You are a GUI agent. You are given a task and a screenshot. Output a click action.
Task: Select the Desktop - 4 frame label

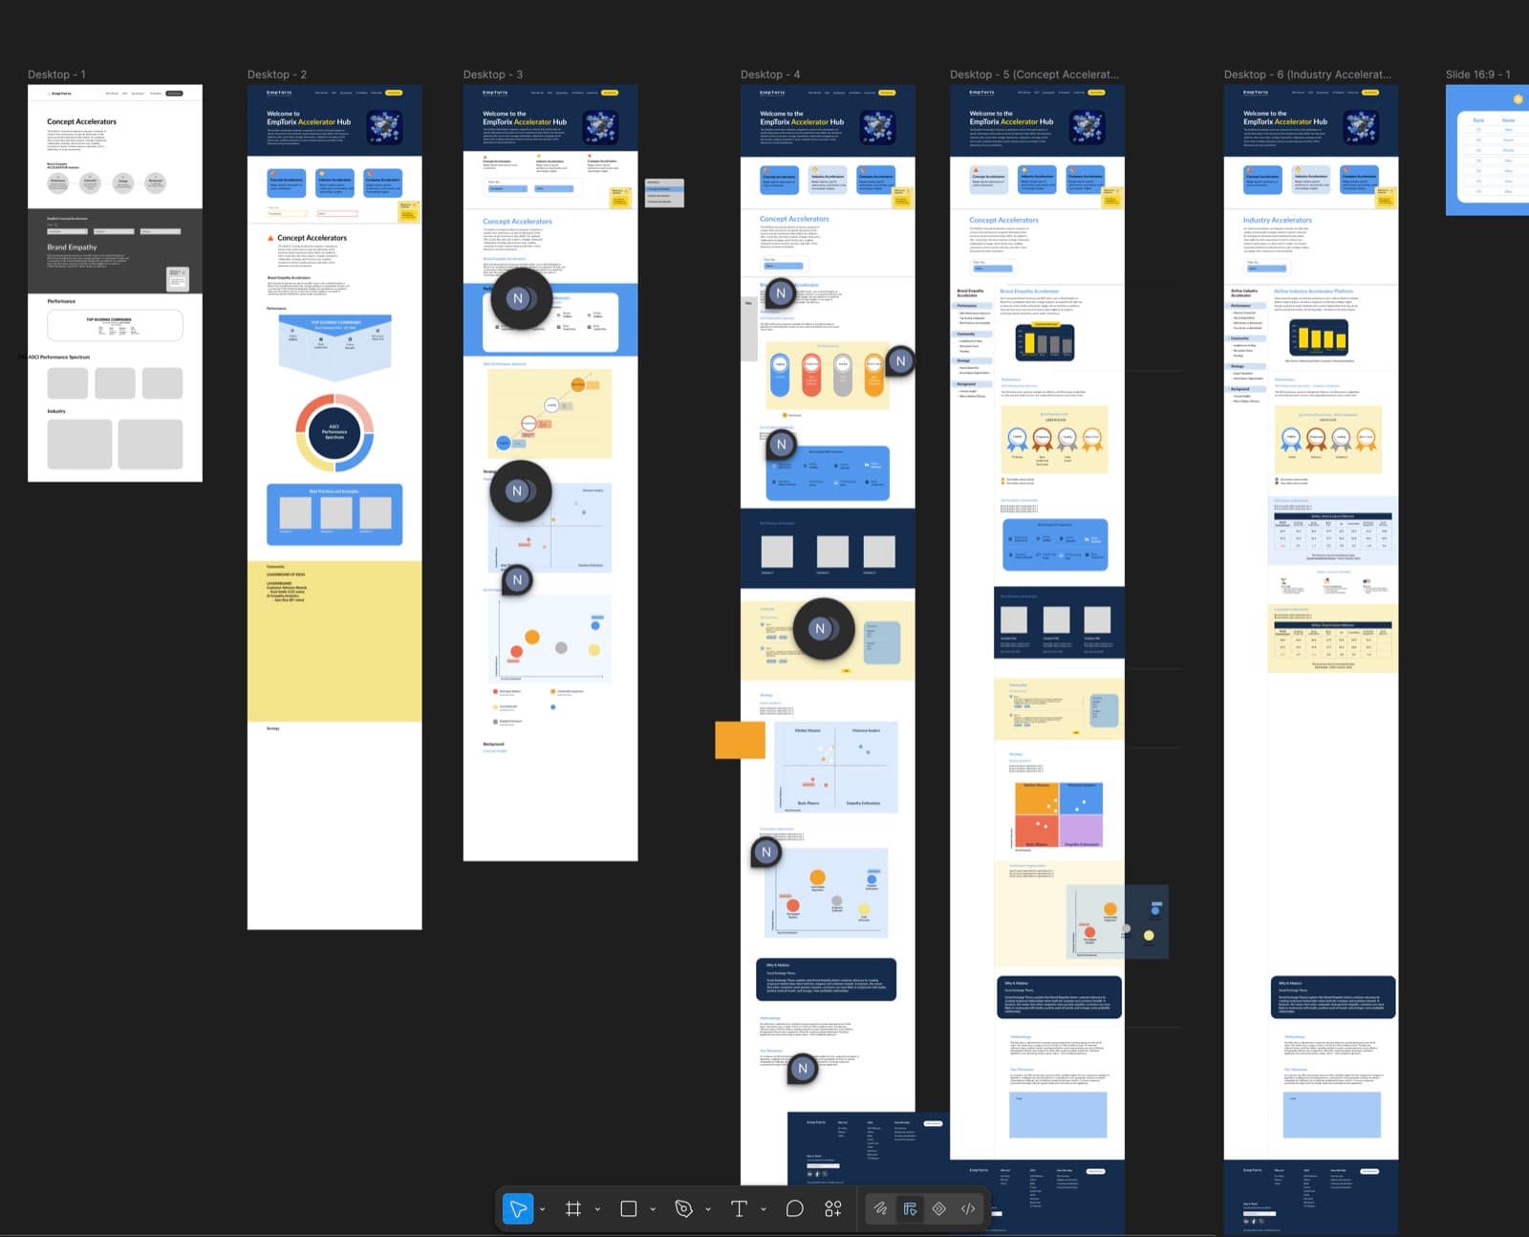[x=770, y=75]
